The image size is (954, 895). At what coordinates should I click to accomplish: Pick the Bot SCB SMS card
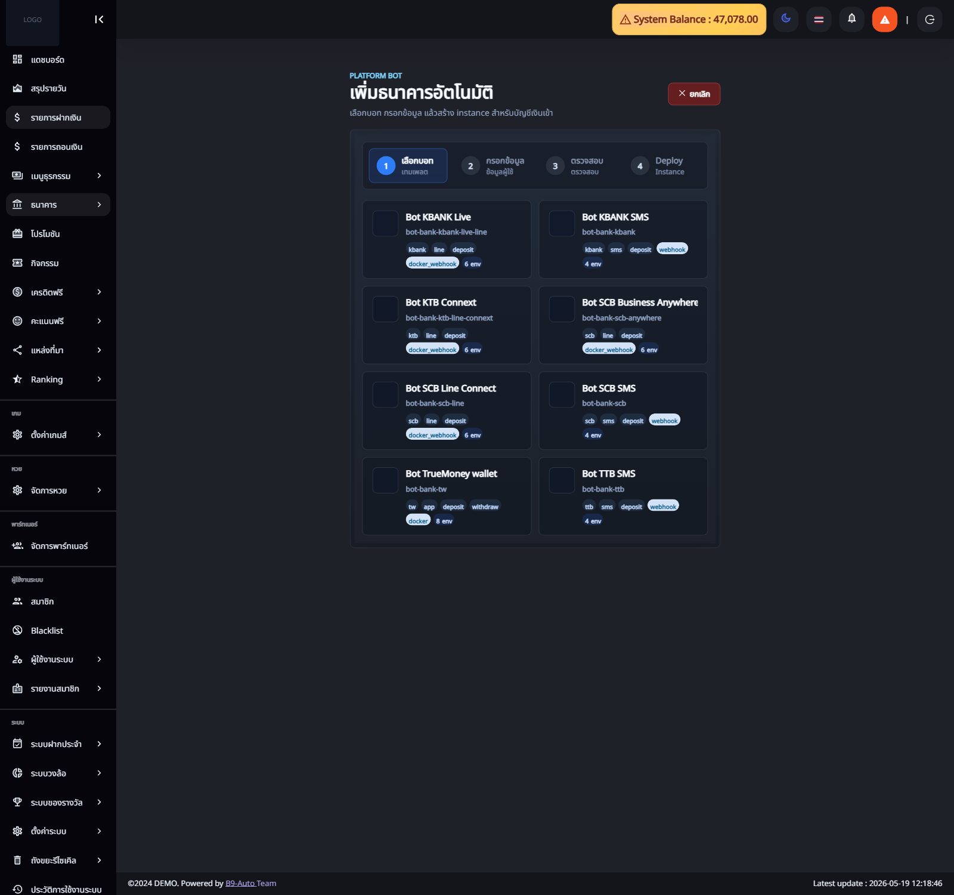point(623,411)
